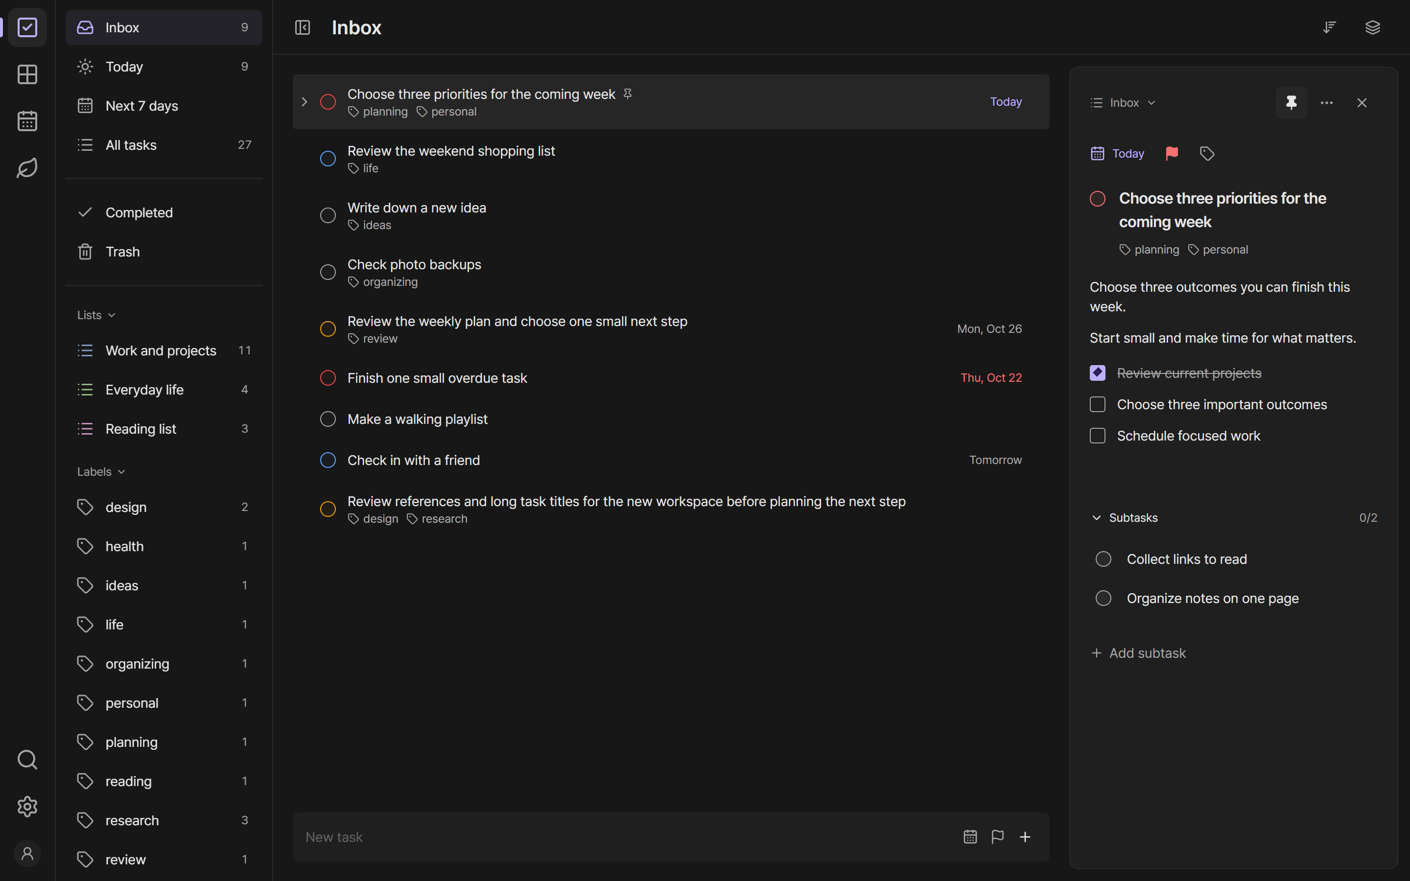Click the pin icon beside the first task title
1410x881 pixels.
coord(628,94)
